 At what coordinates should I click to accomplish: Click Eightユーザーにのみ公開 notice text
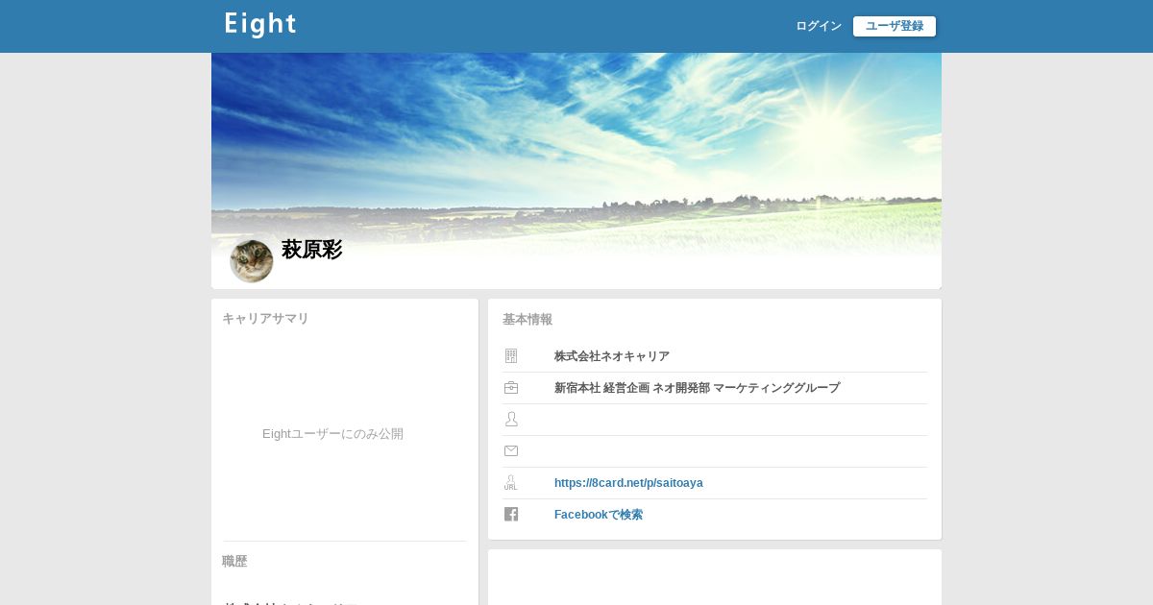[x=332, y=434]
